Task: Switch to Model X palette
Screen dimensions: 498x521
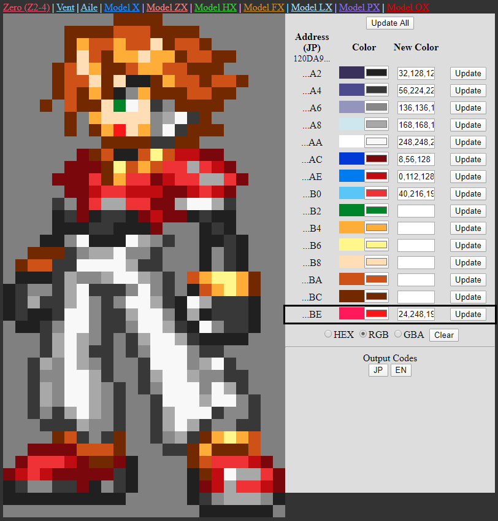Action: pos(122,7)
